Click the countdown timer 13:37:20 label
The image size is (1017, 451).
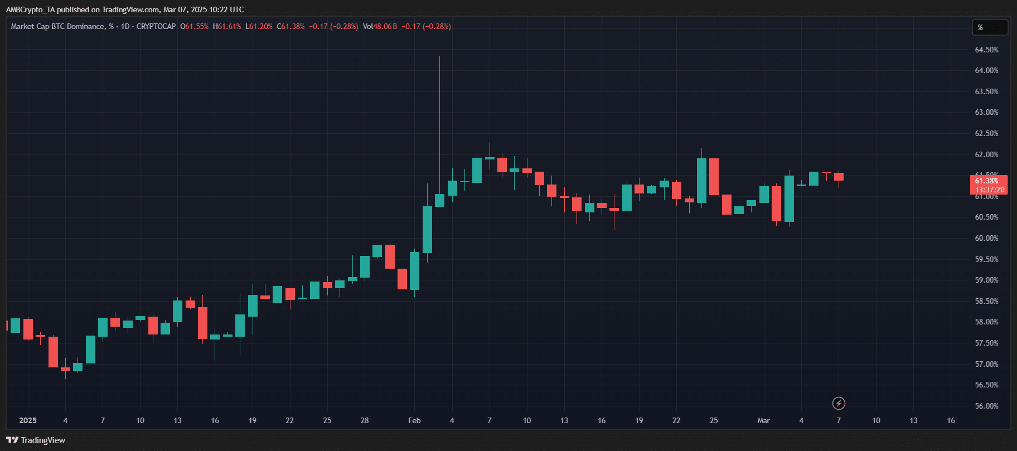[990, 190]
